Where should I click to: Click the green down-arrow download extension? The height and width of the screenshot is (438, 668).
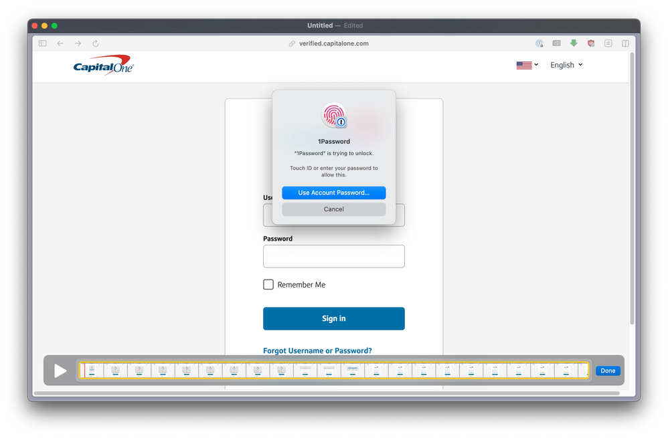click(574, 43)
